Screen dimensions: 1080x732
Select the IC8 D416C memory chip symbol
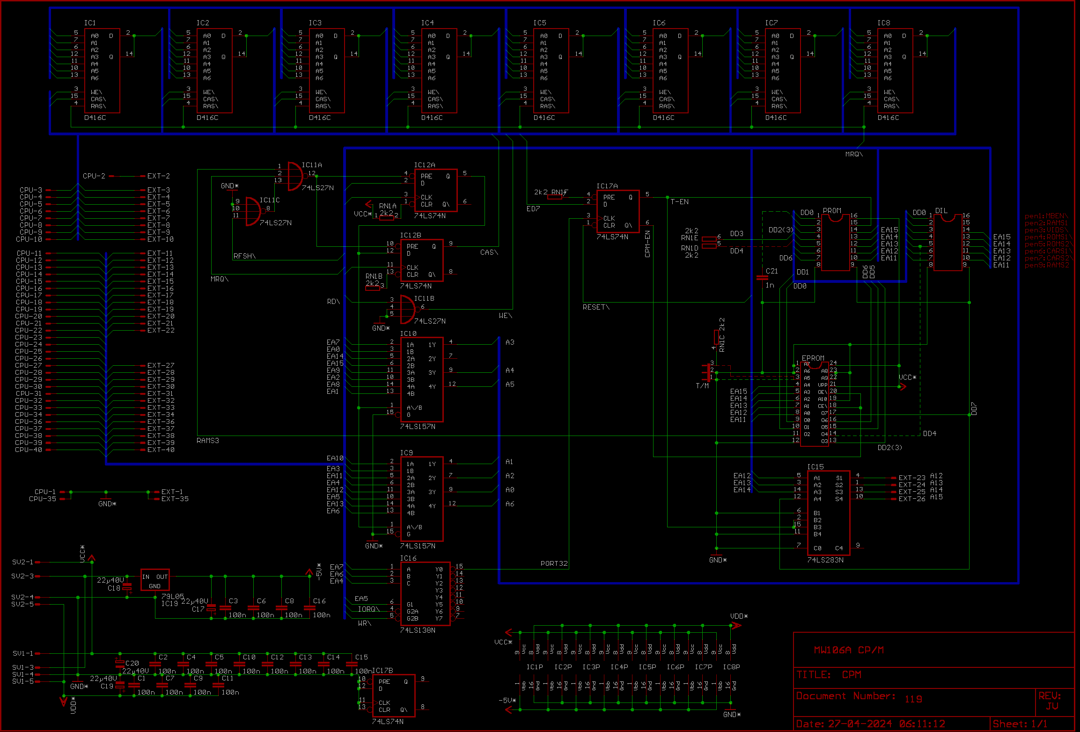(895, 71)
